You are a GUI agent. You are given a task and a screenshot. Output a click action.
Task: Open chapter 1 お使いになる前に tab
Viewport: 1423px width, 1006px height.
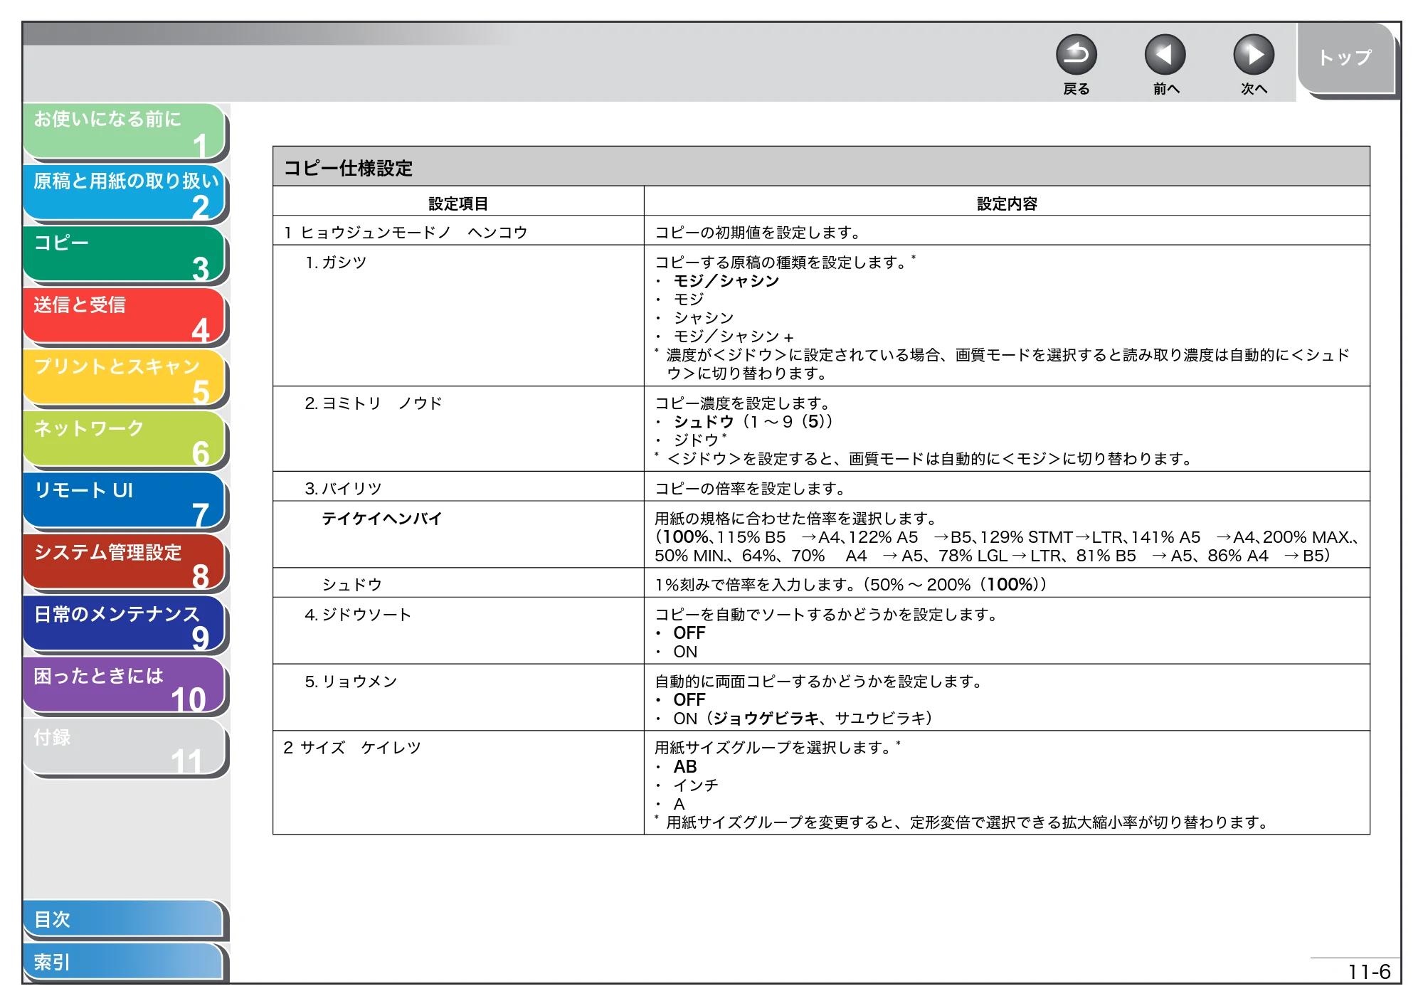[x=125, y=132]
